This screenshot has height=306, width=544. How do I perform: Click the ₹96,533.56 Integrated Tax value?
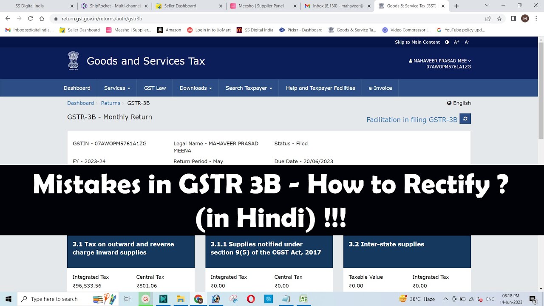tap(87, 286)
